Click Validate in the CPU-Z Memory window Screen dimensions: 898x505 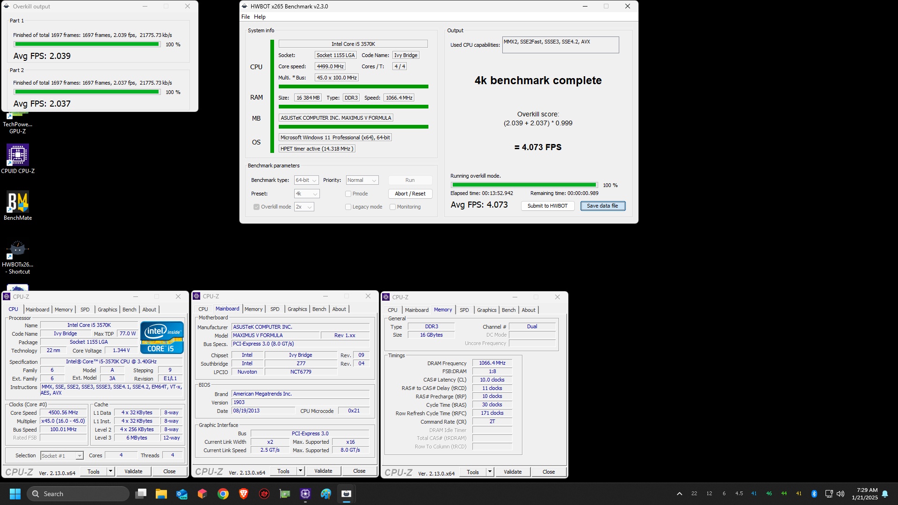pos(513,472)
